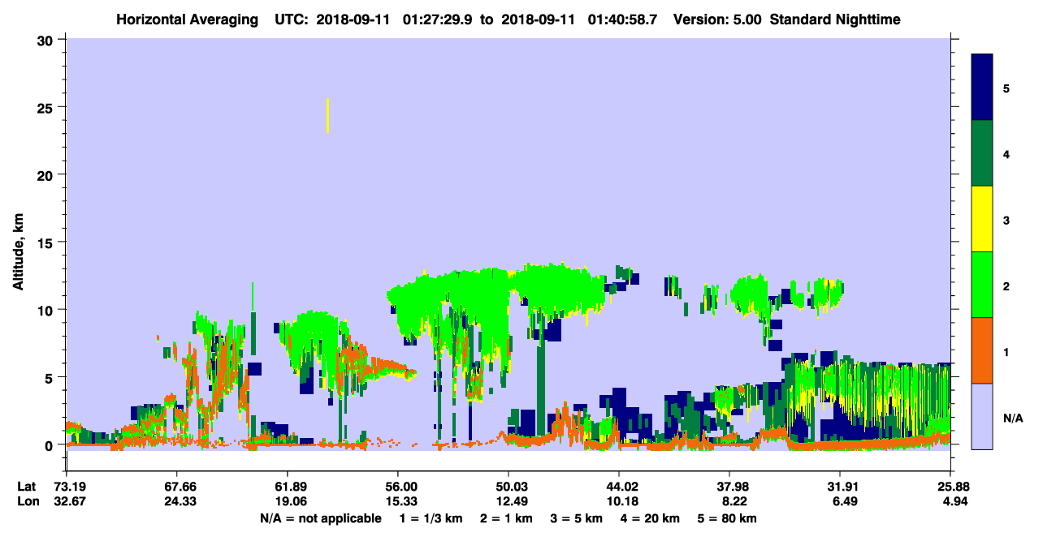The width and height of the screenshot is (1056, 541).
Task: Click the '5 = 80 km' legend text
Action: 729,518
